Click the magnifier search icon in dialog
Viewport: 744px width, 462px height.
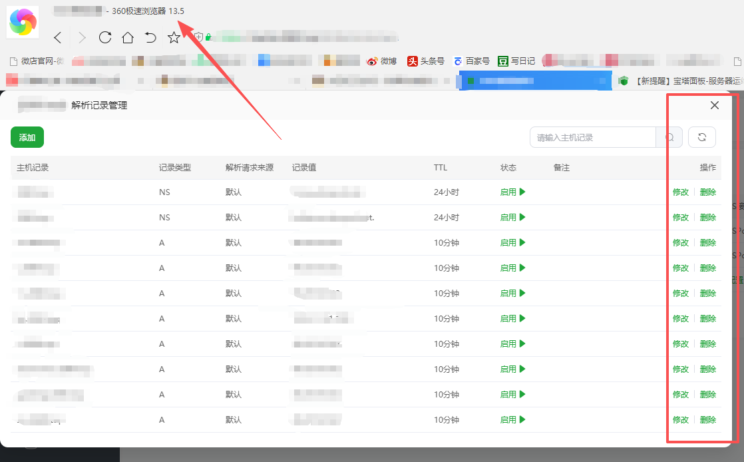[669, 137]
